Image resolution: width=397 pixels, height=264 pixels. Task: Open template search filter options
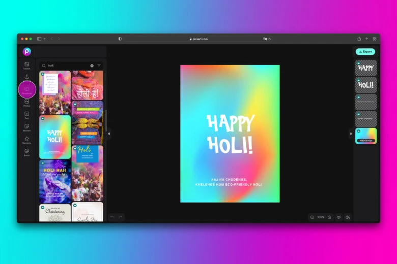click(99, 65)
